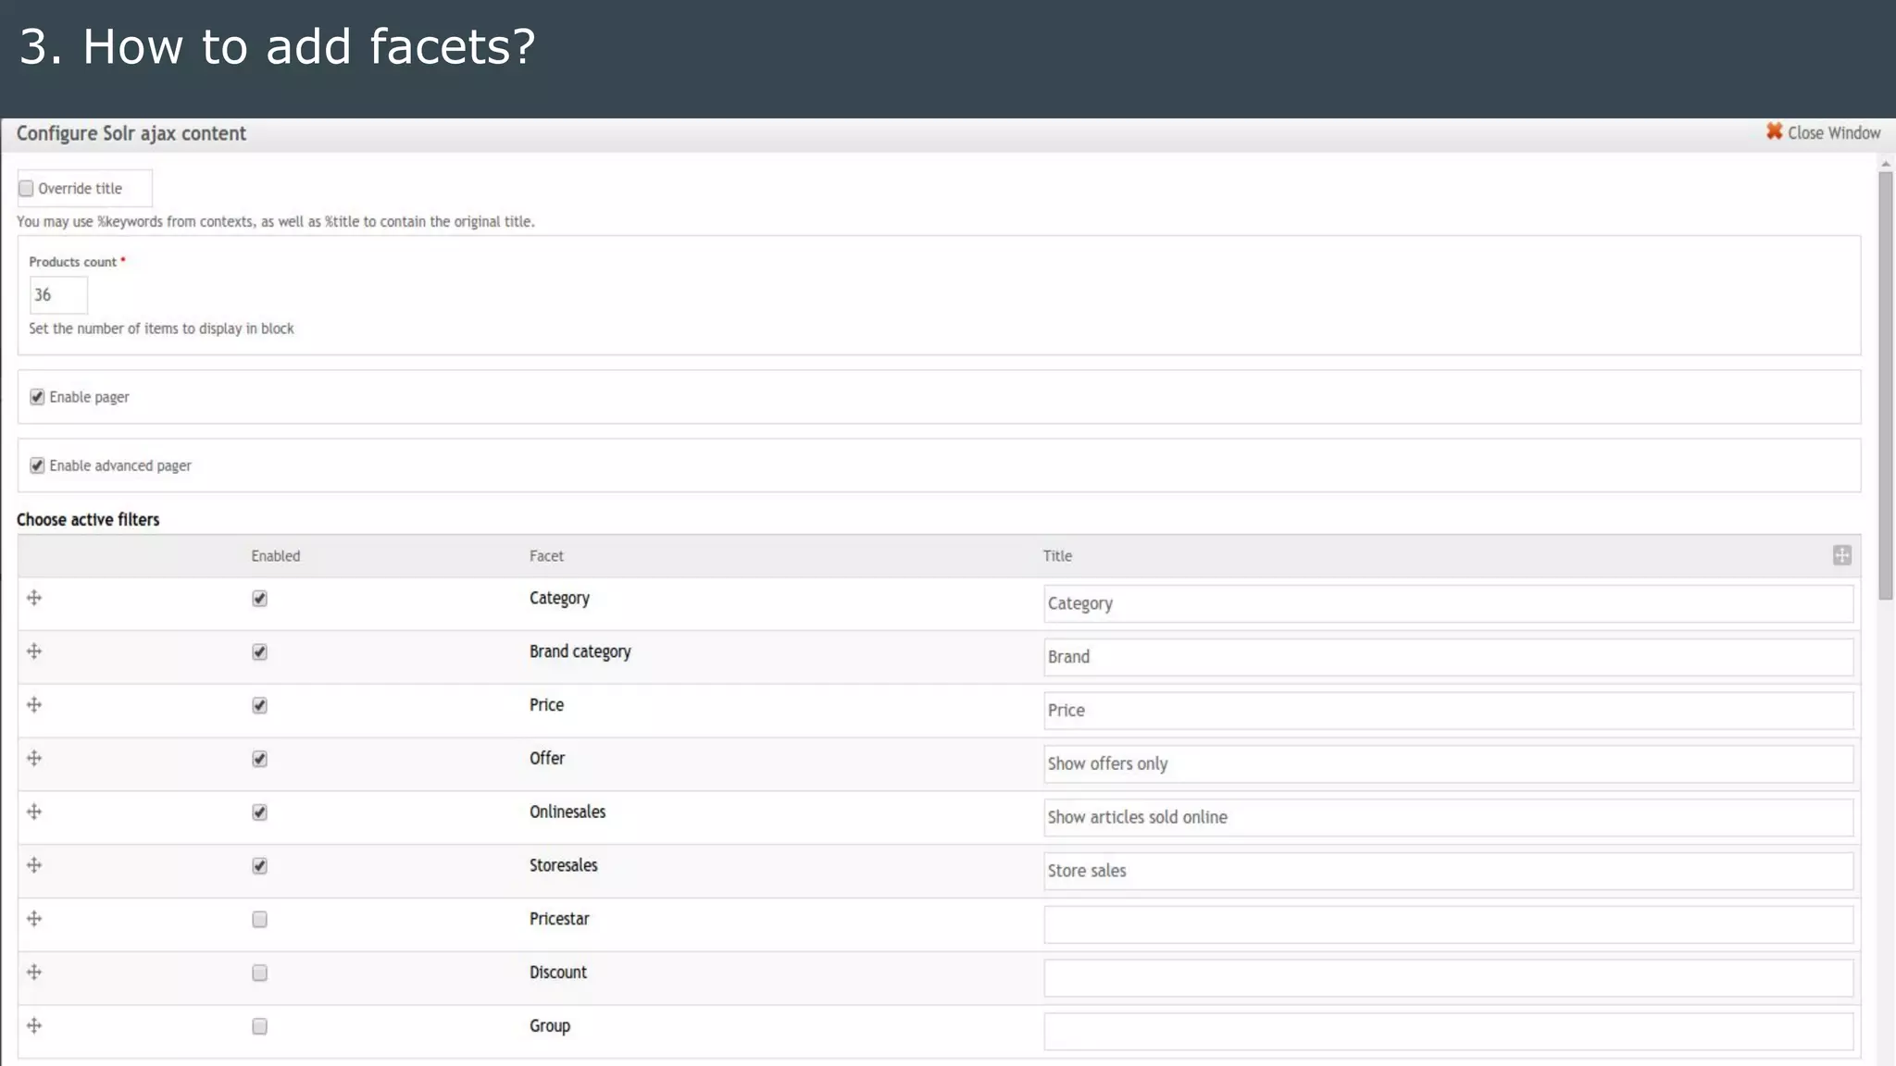
Task: Click the empty Discount title field
Action: 1447,978
